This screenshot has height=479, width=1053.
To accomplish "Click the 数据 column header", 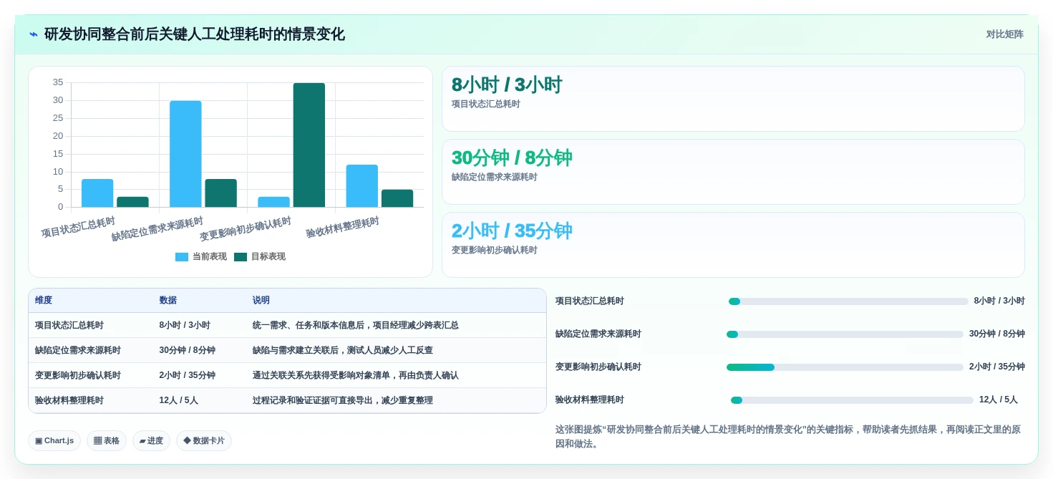I will [168, 301].
